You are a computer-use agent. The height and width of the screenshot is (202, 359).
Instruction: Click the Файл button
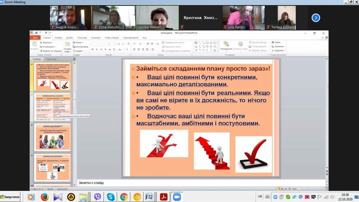(x=35, y=38)
